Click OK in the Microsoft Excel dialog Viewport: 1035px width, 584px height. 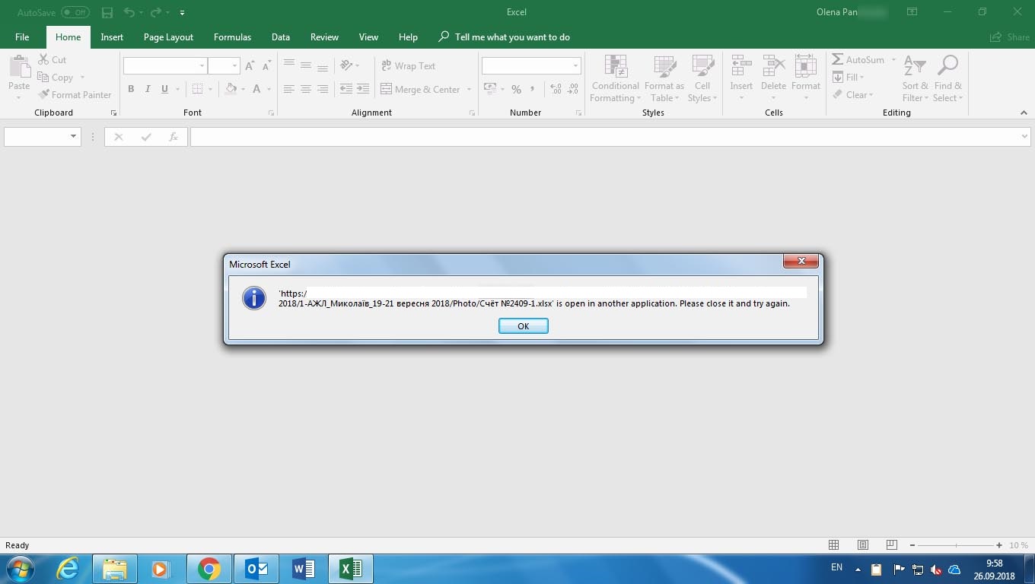pyautogui.click(x=523, y=325)
